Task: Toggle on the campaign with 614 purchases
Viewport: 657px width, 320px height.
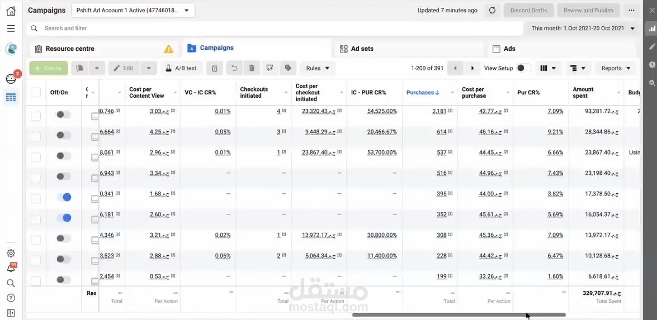Action: click(x=64, y=135)
